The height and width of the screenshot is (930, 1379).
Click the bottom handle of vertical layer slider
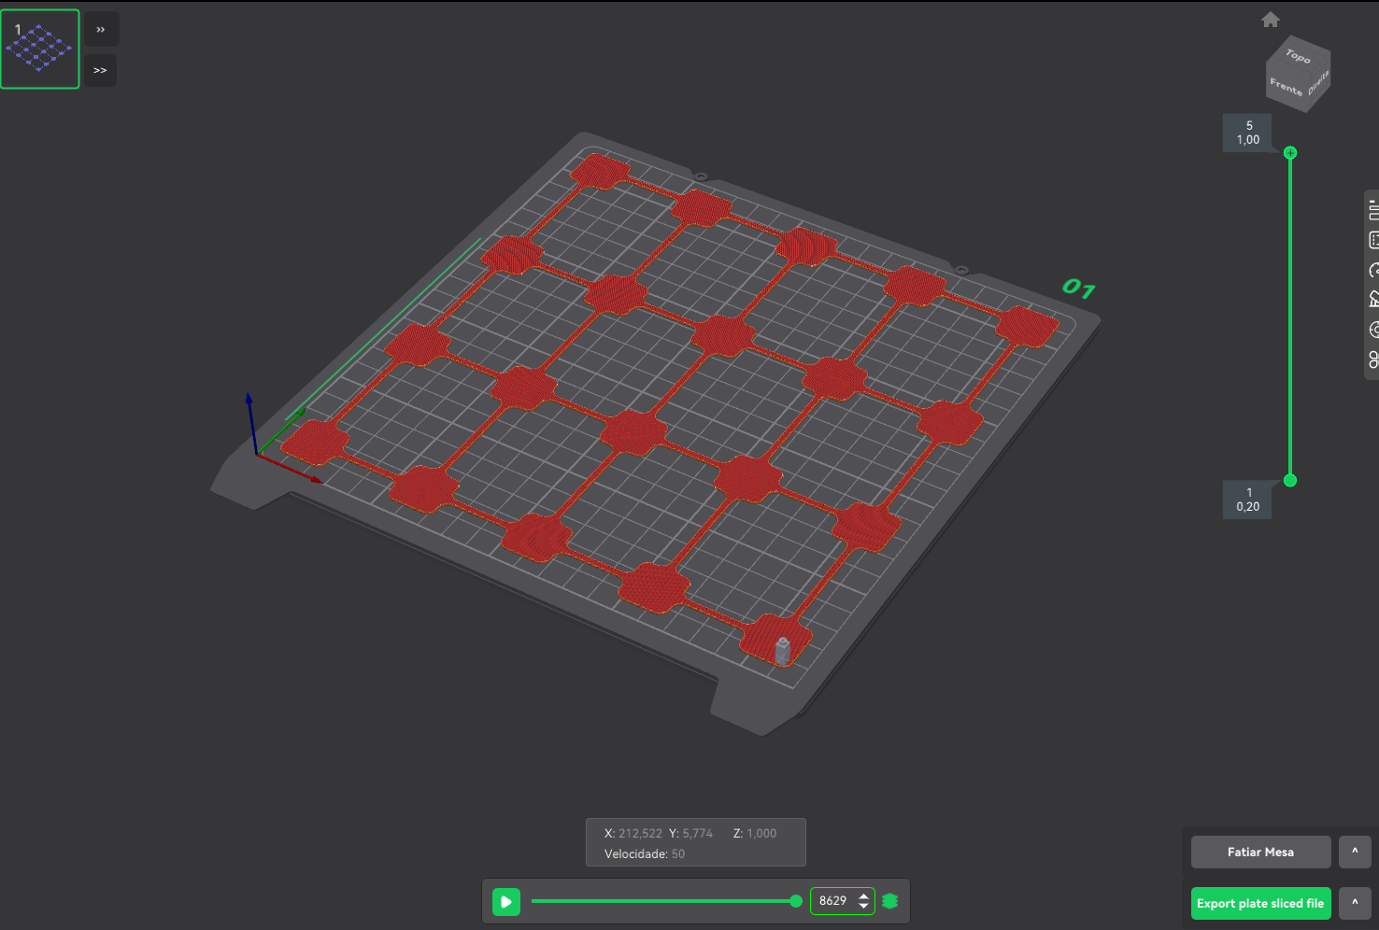pyautogui.click(x=1290, y=480)
